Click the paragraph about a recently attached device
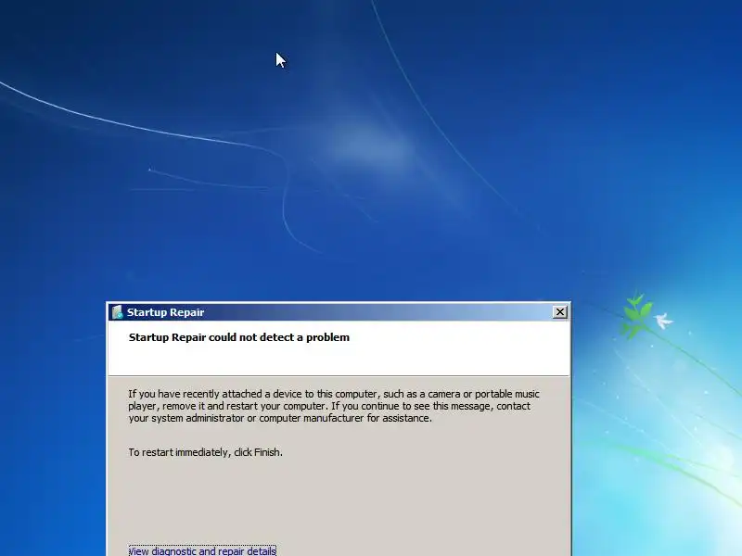The width and height of the screenshot is (742, 556). pos(334,406)
